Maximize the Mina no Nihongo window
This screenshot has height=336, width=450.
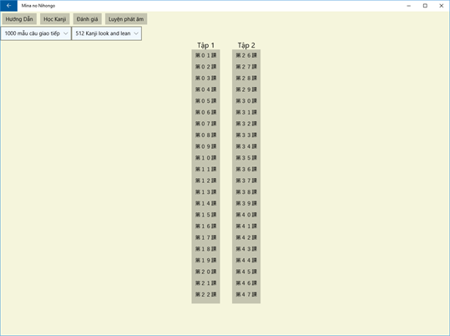(425, 6)
